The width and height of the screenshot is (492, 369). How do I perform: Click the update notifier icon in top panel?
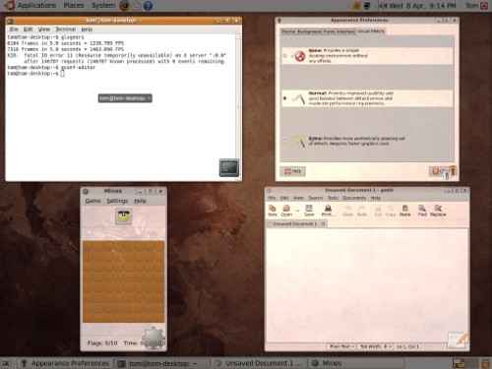pyautogui.click(x=356, y=6)
